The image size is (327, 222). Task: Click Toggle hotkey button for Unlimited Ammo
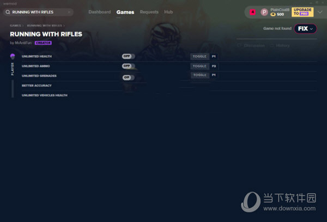tap(199, 66)
